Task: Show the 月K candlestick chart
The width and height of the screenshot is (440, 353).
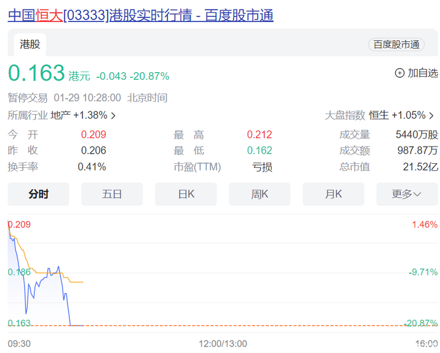Action: pos(334,194)
